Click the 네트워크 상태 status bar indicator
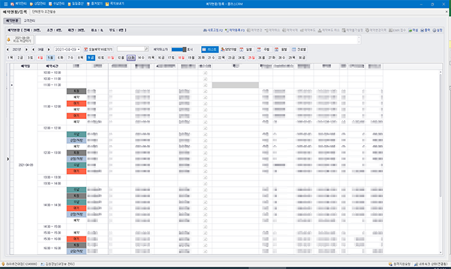The image size is (451, 269). (432, 264)
